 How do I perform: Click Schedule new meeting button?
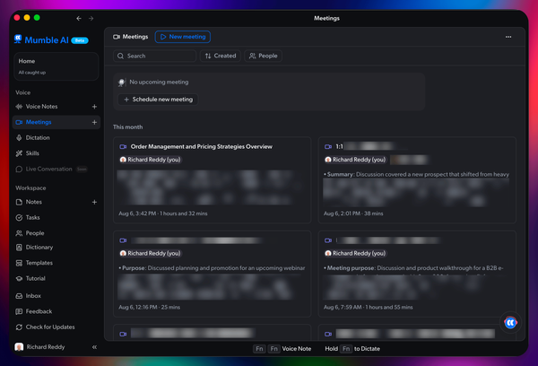[158, 100]
